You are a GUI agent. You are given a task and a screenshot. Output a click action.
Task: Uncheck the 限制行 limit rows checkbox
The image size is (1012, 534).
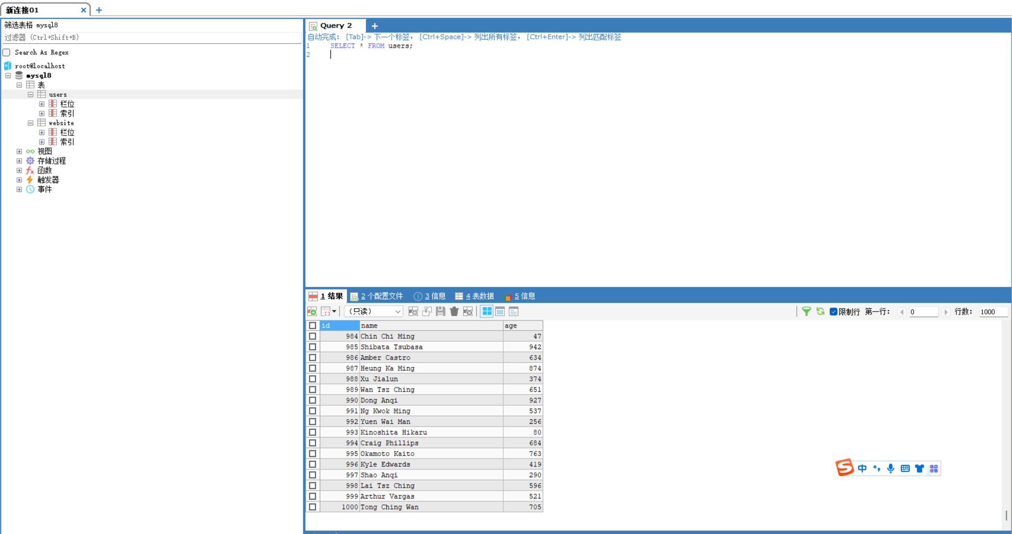pos(834,311)
